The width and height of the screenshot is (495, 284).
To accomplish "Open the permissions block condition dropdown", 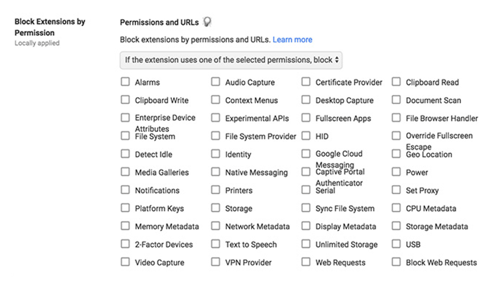I will pos(231,60).
